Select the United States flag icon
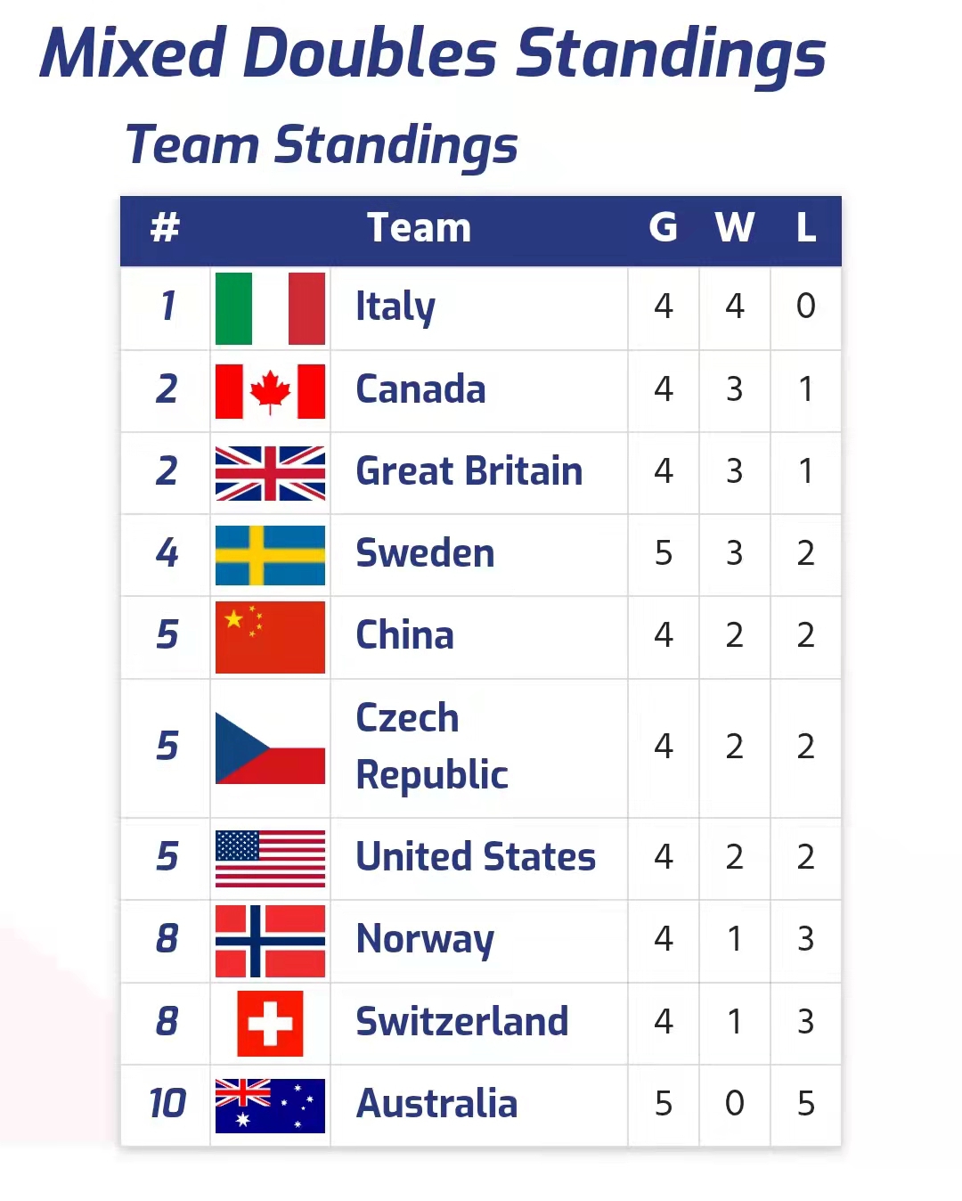962x1201 pixels. pos(270,858)
